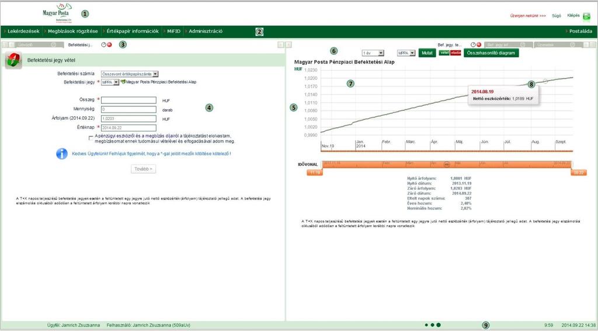Click the Felhasználó: Jamrich Zsuzsanna (509aUv) text
Image resolution: width=598 pixels, height=331 pixels.
(148, 325)
